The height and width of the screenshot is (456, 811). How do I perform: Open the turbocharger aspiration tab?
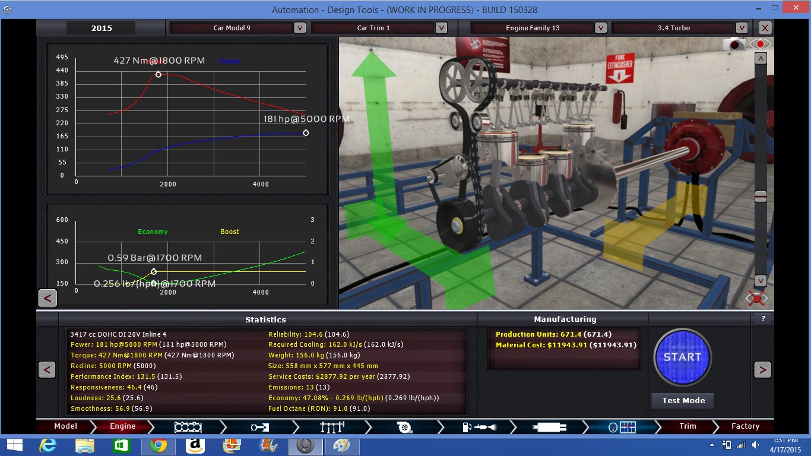point(405,426)
